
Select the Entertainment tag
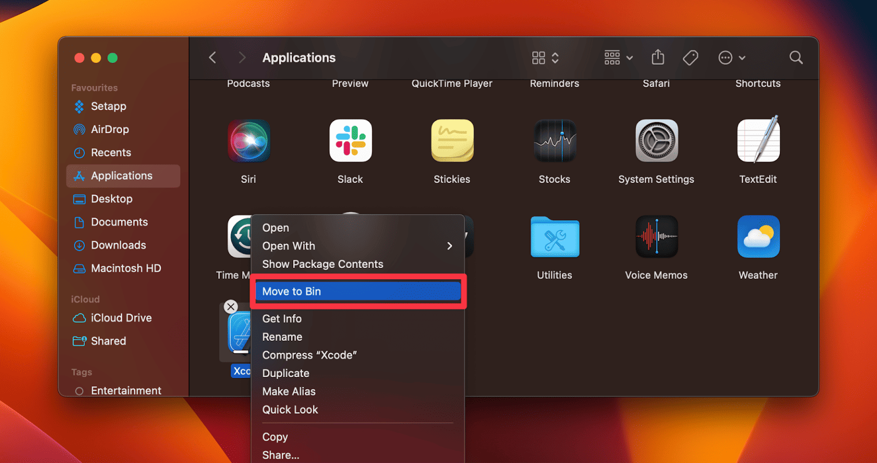123,391
